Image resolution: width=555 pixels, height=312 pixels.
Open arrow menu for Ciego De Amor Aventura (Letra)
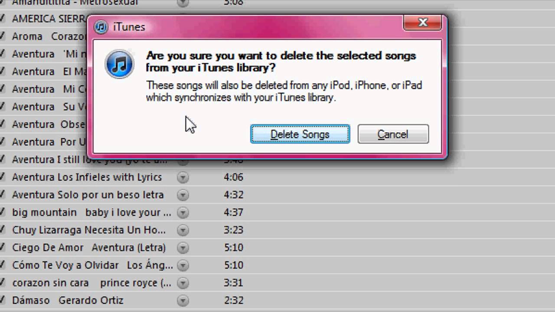(x=183, y=248)
